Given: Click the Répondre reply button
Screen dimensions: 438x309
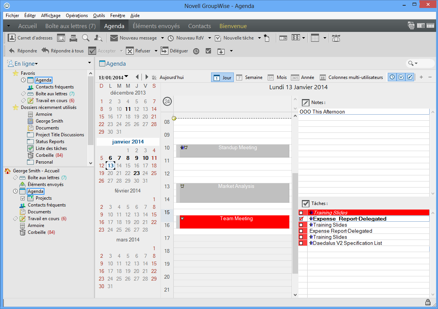Looking at the screenshot, I should pyautogui.click(x=23, y=51).
